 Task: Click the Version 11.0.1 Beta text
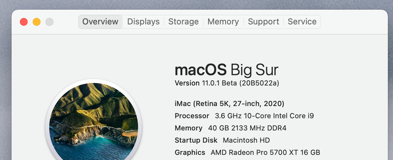(205, 83)
